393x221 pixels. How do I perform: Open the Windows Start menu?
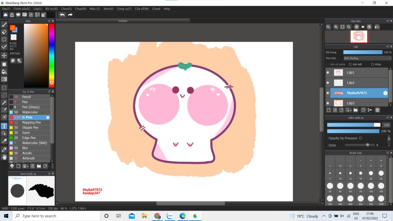6,216
